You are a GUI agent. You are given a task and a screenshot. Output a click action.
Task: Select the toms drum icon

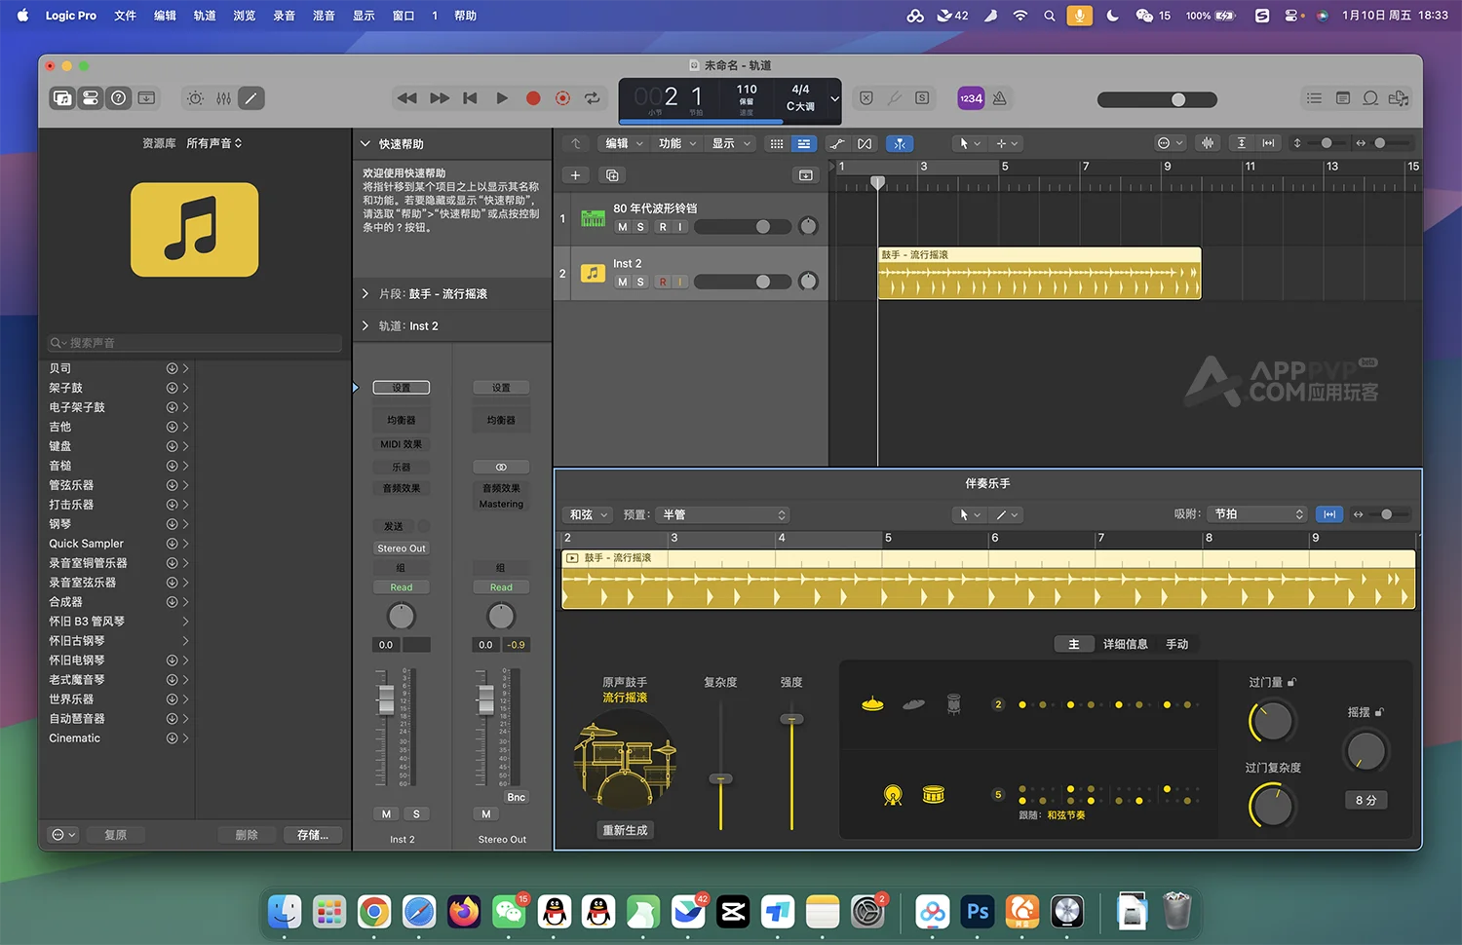954,703
